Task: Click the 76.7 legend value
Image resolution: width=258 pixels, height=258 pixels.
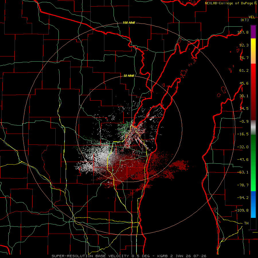Action: click(x=244, y=58)
